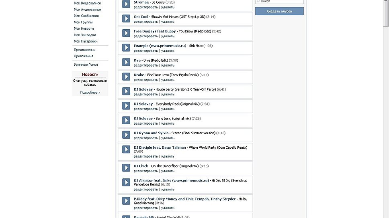Start playback of Dya - Diva
Screen dimensions: 389x218
pos(126,63)
